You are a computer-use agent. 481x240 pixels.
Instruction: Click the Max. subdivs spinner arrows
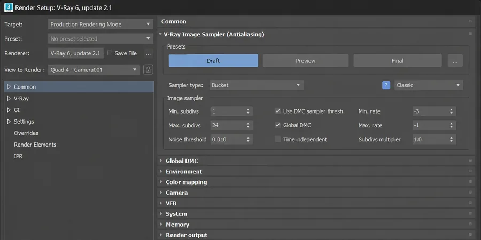tap(248, 125)
